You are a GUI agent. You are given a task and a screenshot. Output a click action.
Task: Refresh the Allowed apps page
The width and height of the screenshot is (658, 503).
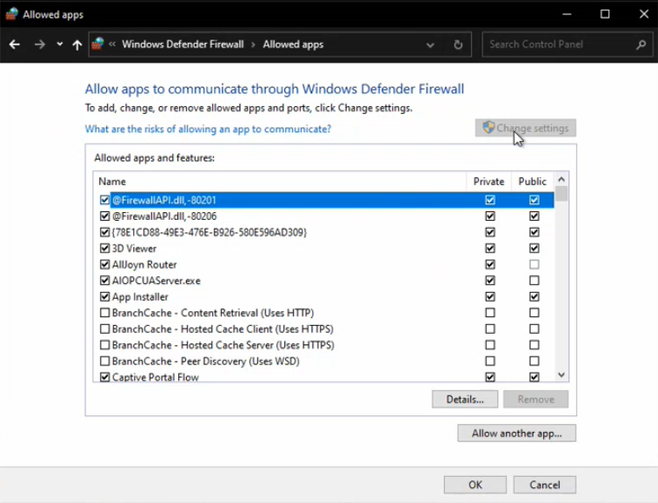coord(458,45)
